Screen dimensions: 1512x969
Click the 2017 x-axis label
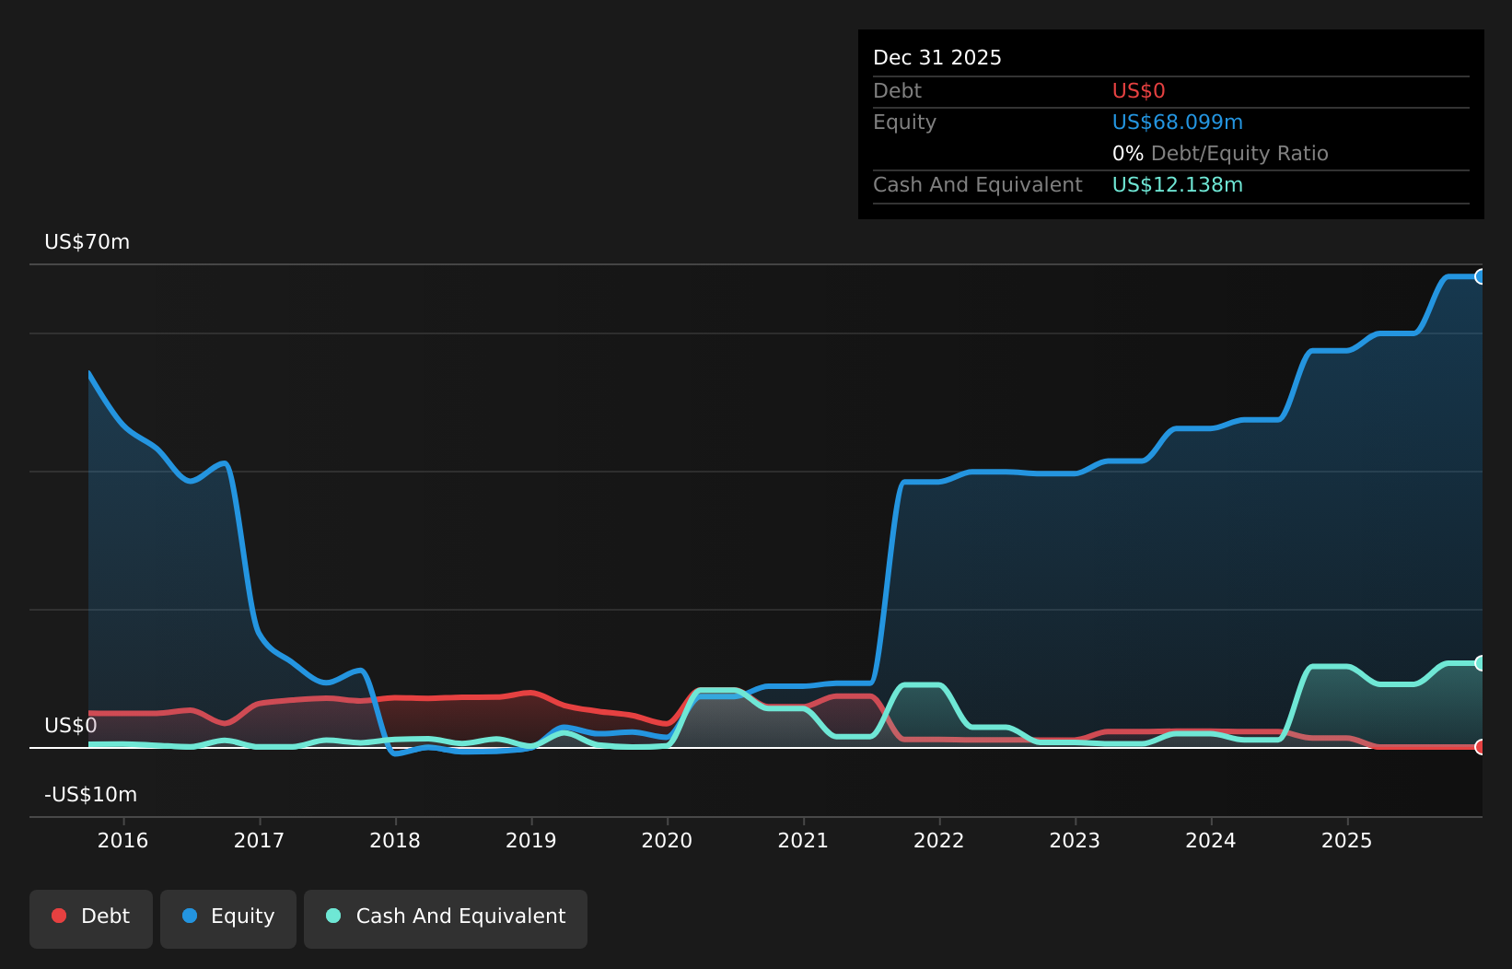point(260,840)
